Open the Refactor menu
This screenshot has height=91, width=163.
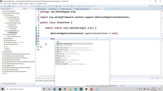point(15,4)
